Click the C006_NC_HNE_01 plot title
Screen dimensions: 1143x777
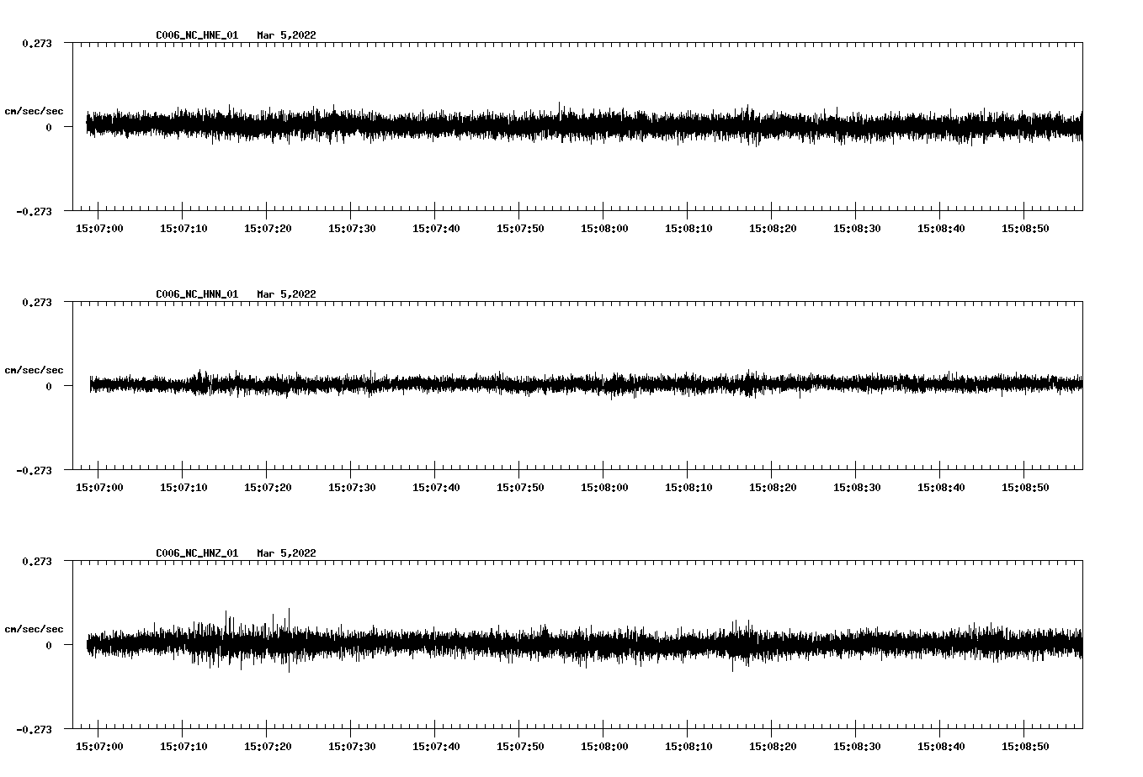point(197,35)
